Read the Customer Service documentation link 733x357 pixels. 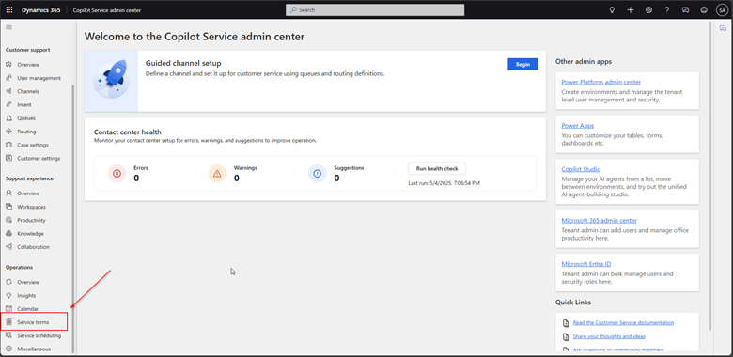[623, 323]
